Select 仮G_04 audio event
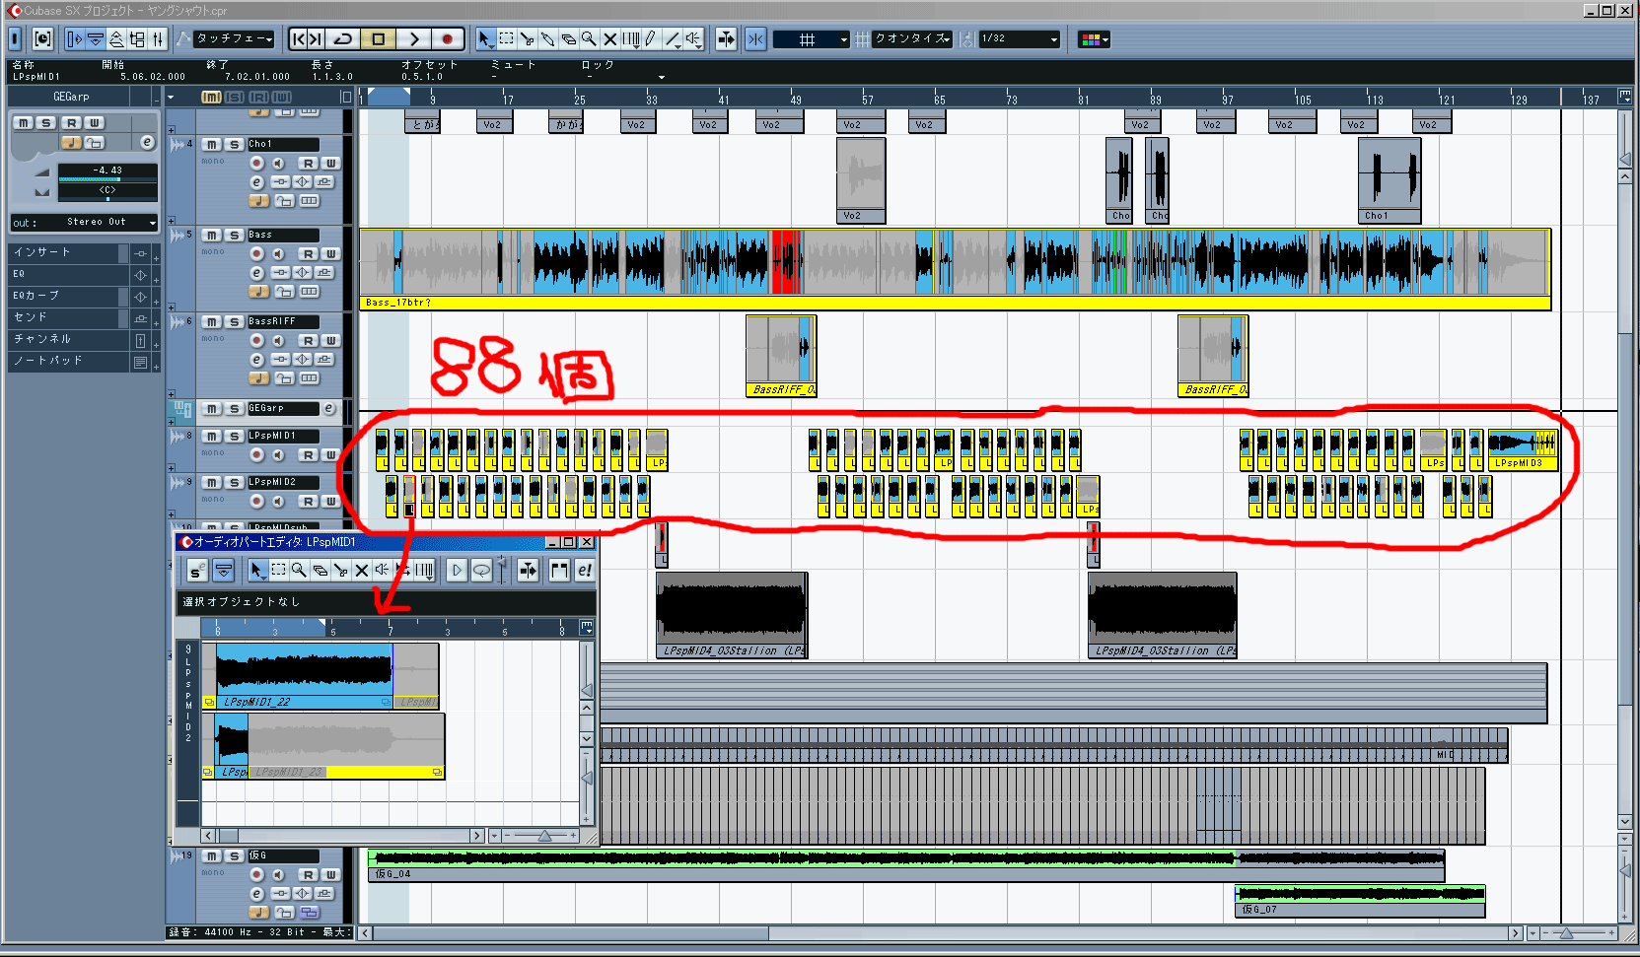Viewport: 1640px width, 957px height. tap(905, 866)
